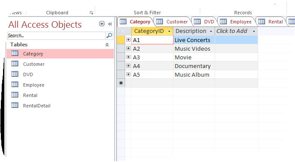
Task: Switch to the Rental document tab
Action: click(271, 22)
